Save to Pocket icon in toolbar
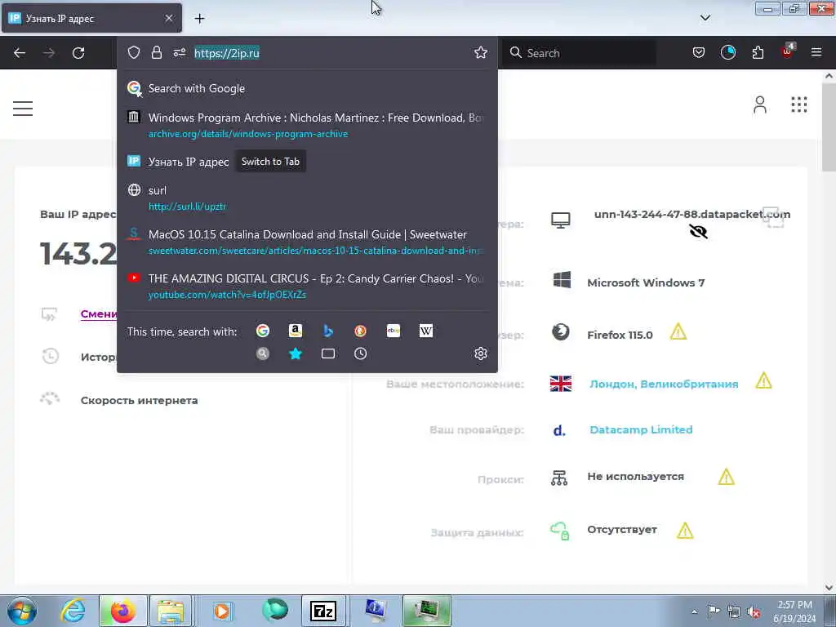836x627 pixels. [699, 52]
